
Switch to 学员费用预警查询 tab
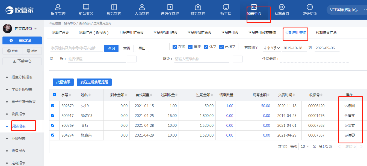click(262, 33)
